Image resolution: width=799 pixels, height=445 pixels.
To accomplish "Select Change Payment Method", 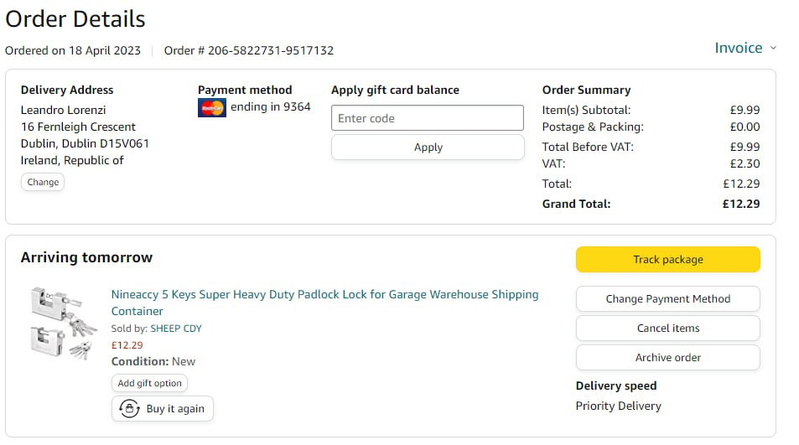I will click(x=667, y=298).
